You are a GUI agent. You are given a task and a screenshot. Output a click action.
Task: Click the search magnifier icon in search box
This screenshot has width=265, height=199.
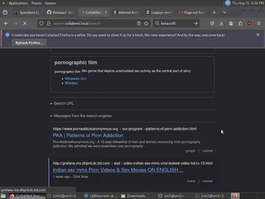pyautogui.click(x=157, y=23)
